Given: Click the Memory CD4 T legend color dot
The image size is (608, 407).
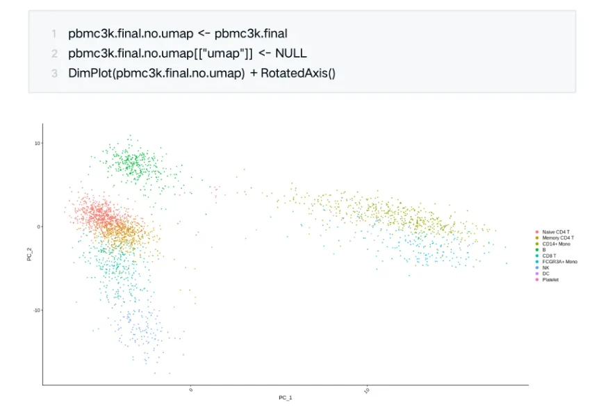Looking at the screenshot, I should (537, 238).
